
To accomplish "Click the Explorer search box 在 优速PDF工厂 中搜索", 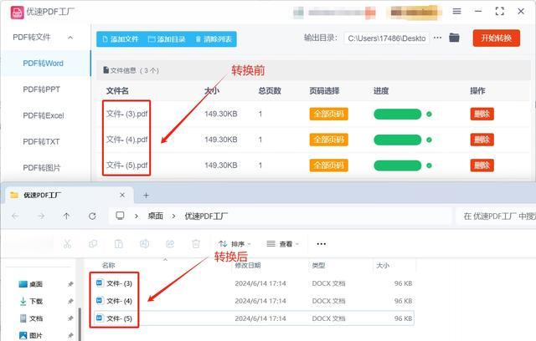I will click(x=496, y=216).
